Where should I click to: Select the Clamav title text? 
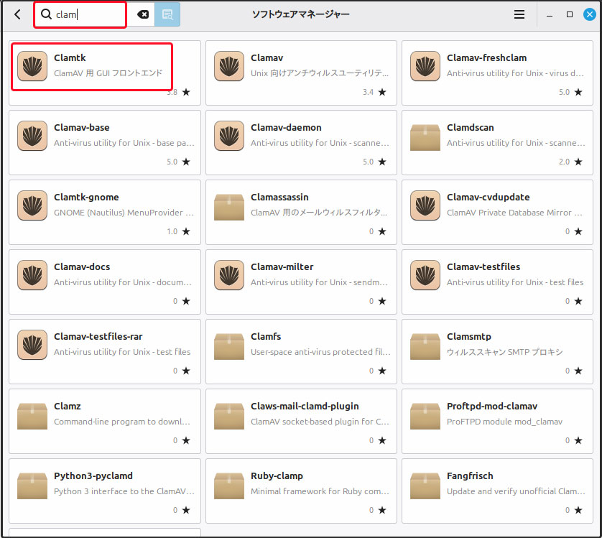click(x=267, y=57)
